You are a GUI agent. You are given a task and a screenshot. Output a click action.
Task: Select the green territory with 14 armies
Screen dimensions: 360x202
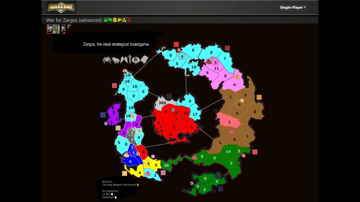coord(228,151)
